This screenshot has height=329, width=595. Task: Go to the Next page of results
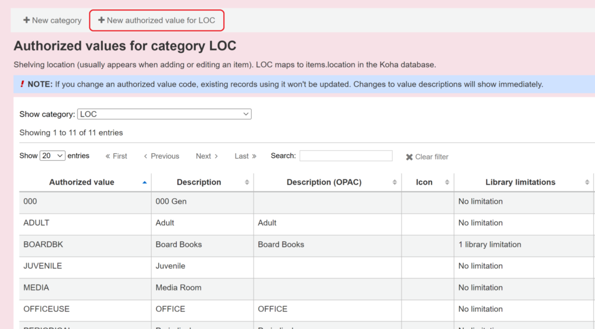coord(206,156)
